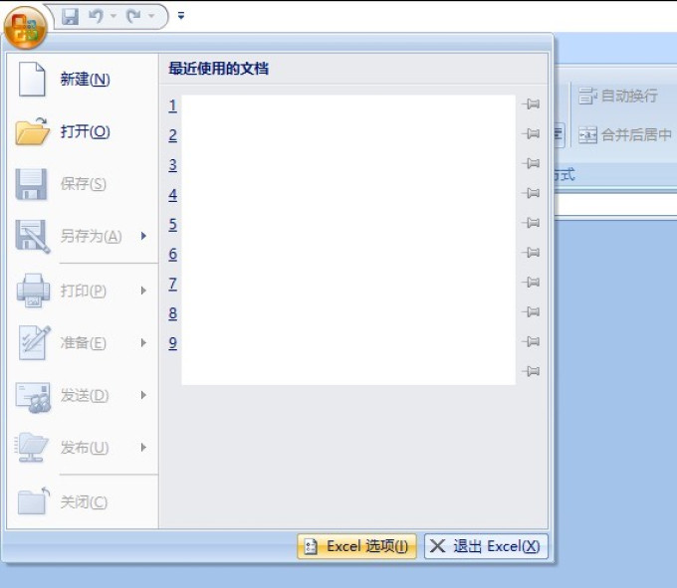Click the Save icon in Quick Access toolbar
The width and height of the screenshot is (677, 588).
pyautogui.click(x=70, y=16)
